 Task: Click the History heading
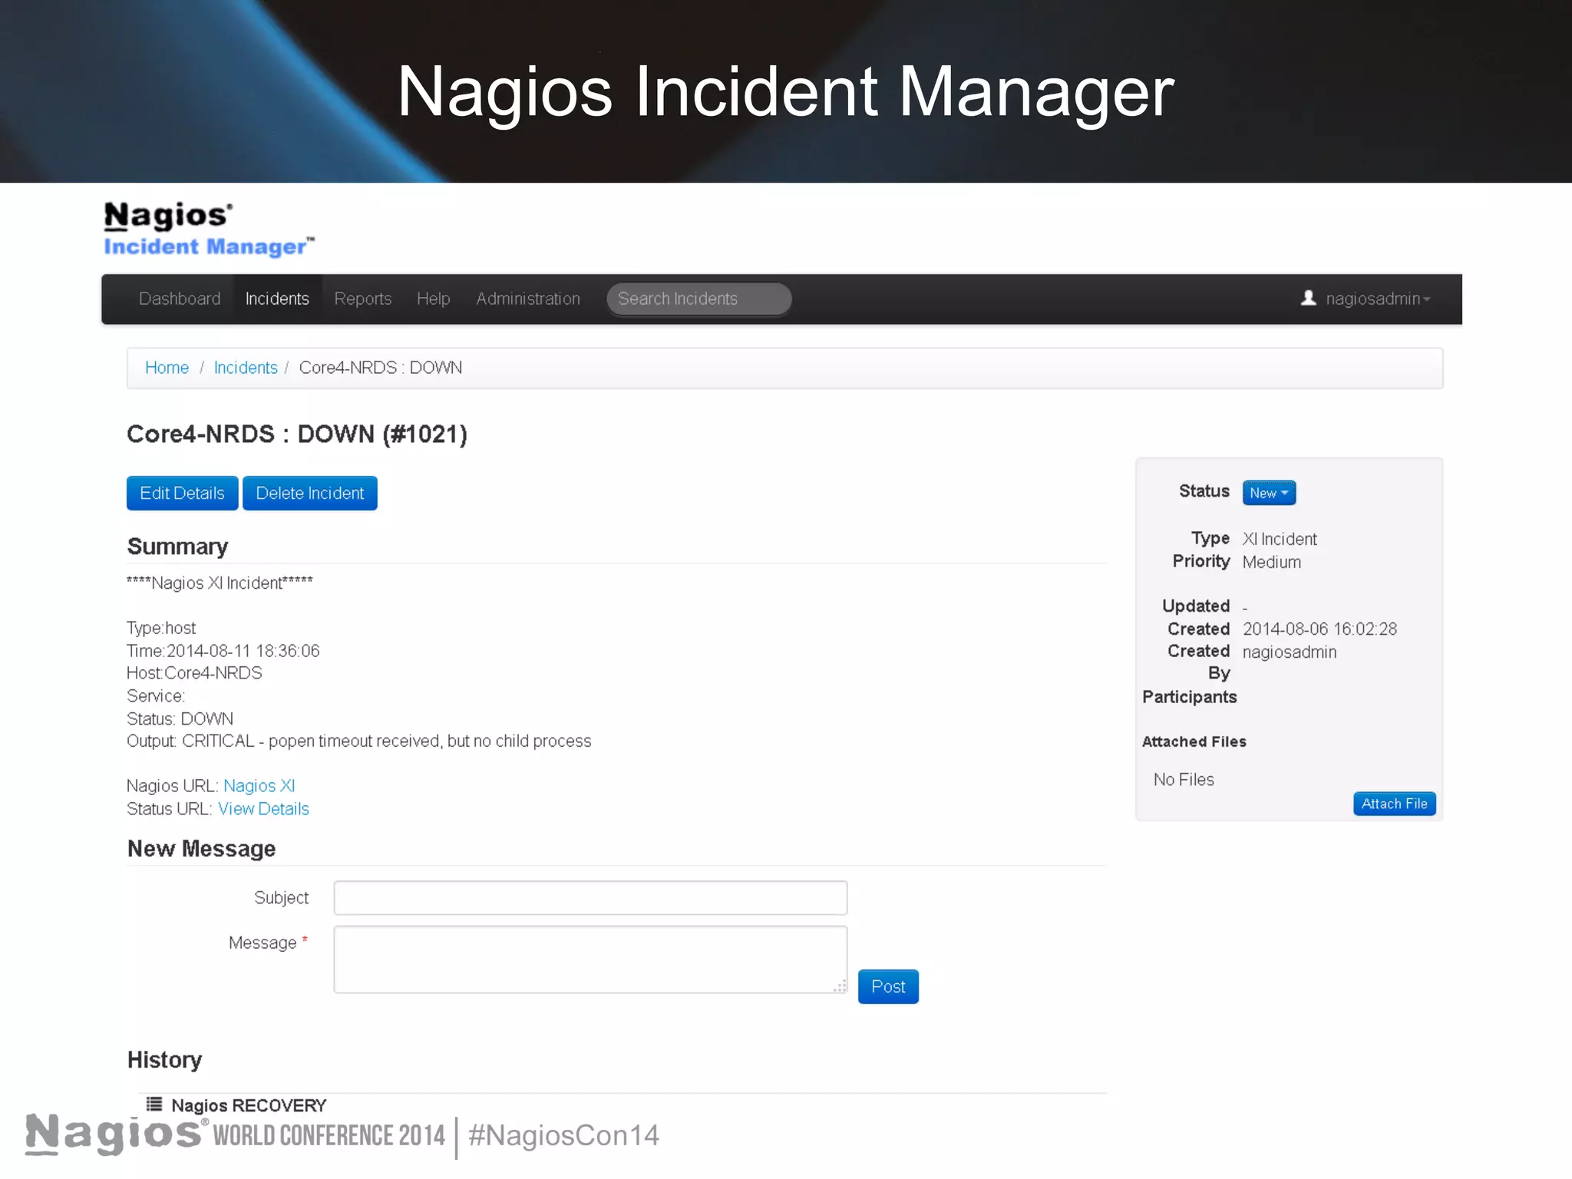164,1060
